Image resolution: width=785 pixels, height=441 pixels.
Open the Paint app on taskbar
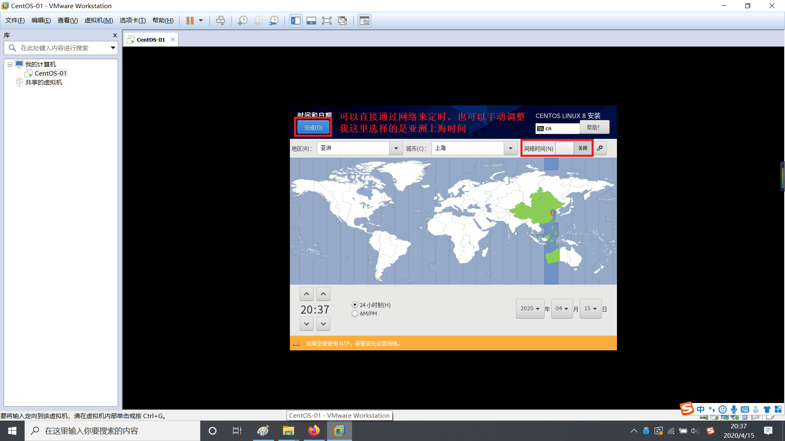[x=263, y=431]
